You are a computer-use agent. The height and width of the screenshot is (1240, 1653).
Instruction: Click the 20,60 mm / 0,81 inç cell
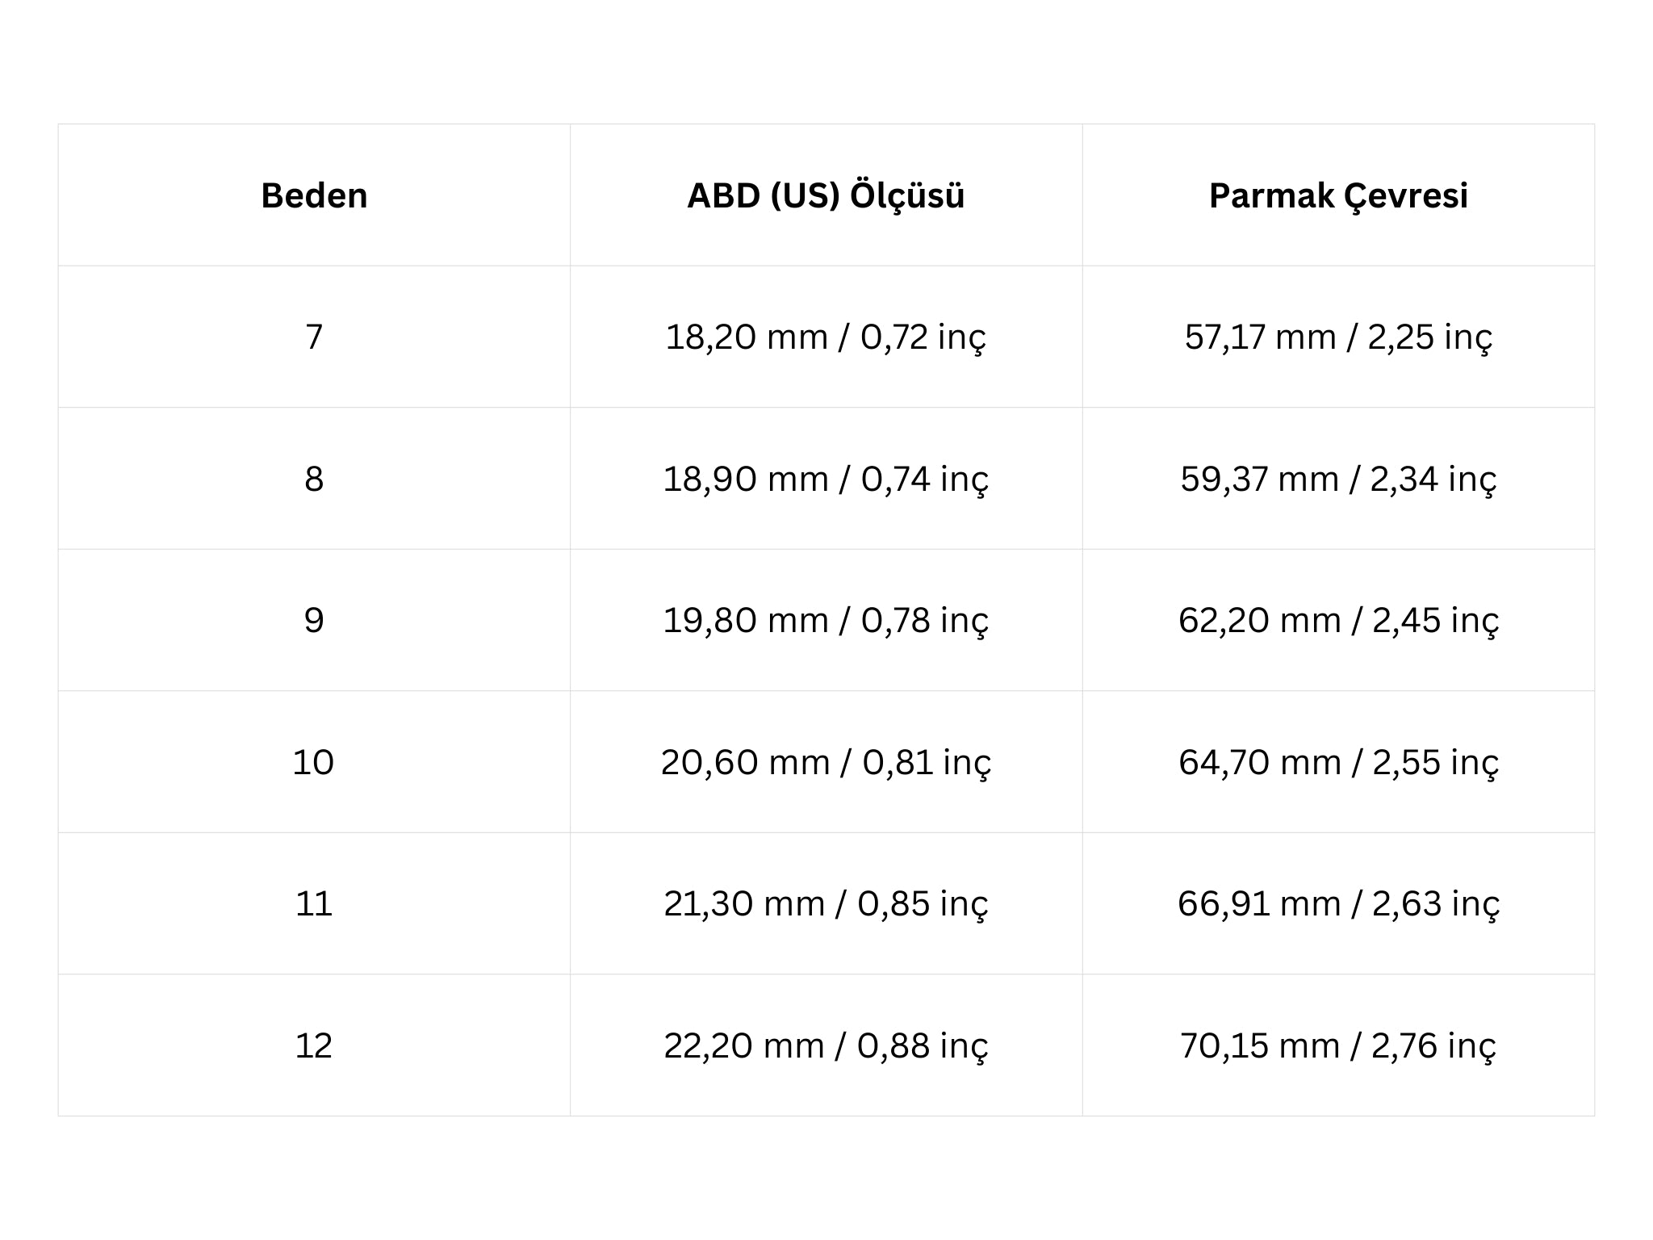[826, 763]
